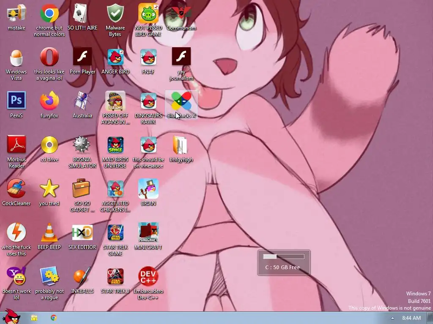The width and height of the screenshot is (433, 324).
Task: Open the Start menu angry bird orb
Action: (x=11, y=316)
